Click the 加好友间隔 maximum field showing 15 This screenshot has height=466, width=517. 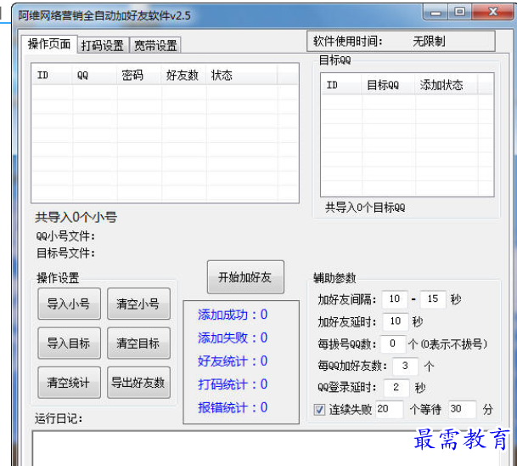433,298
